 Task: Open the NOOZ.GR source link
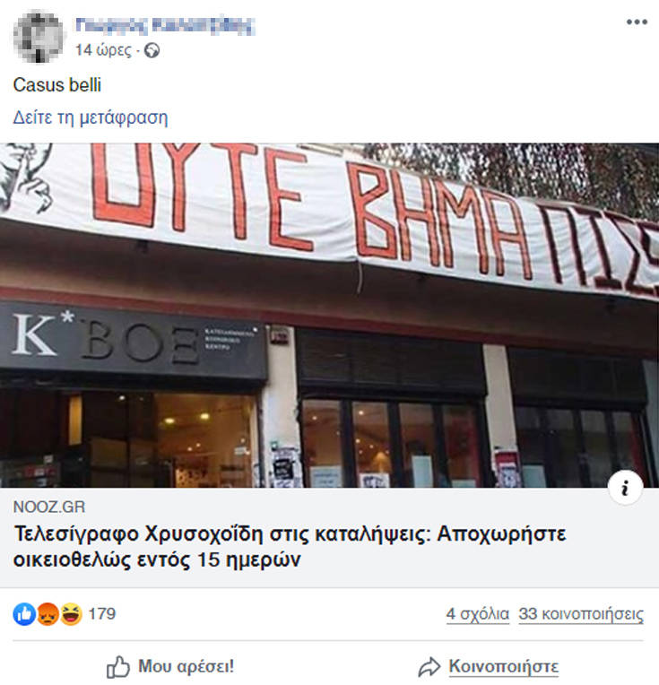49,507
